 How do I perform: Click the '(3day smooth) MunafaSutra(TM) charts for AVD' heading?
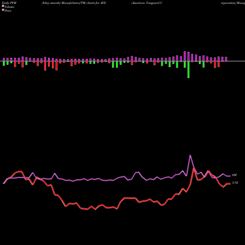pos(73,3)
